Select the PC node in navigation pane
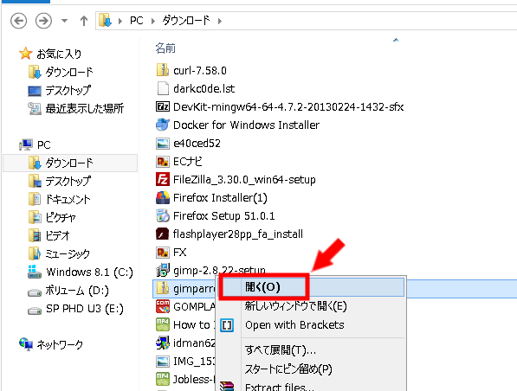The width and height of the screenshot is (517, 391). [43, 145]
